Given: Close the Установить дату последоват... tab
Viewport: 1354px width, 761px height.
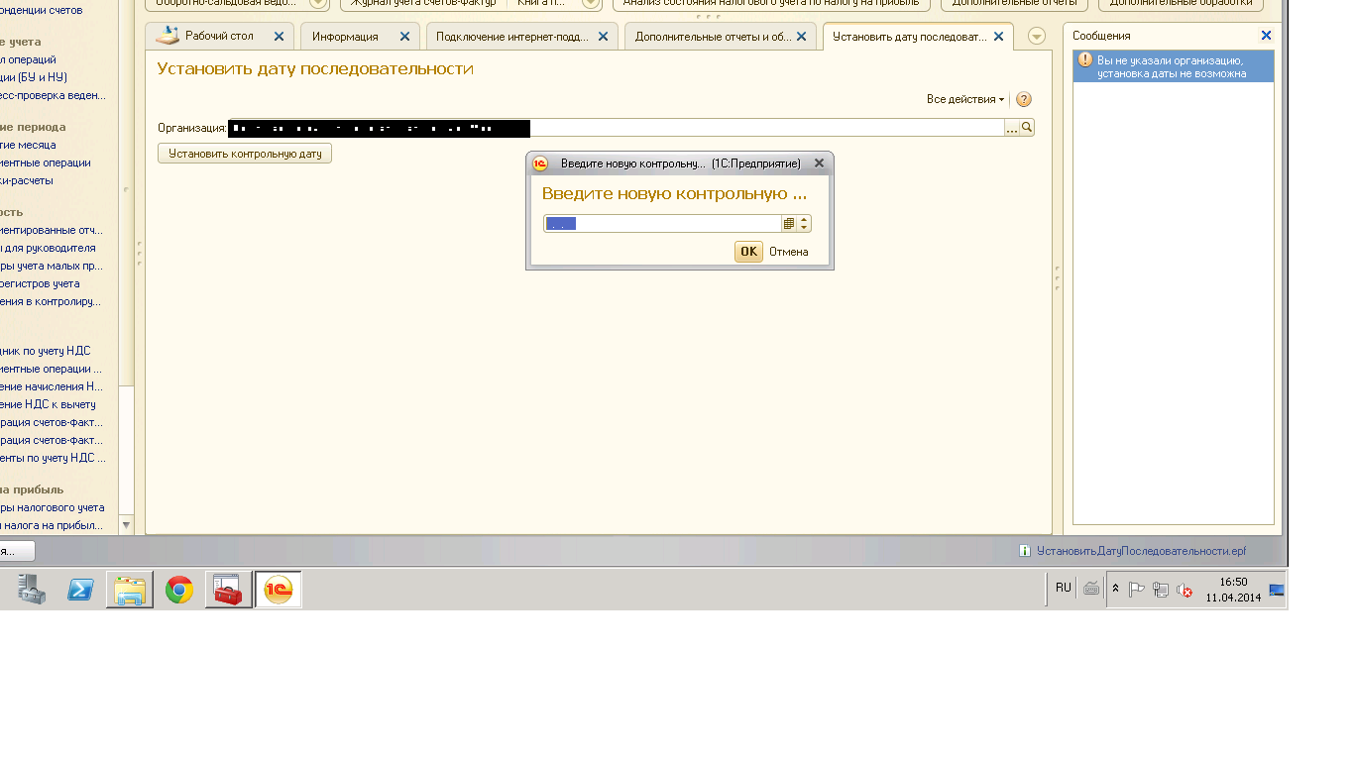Looking at the screenshot, I should (x=998, y=37).
